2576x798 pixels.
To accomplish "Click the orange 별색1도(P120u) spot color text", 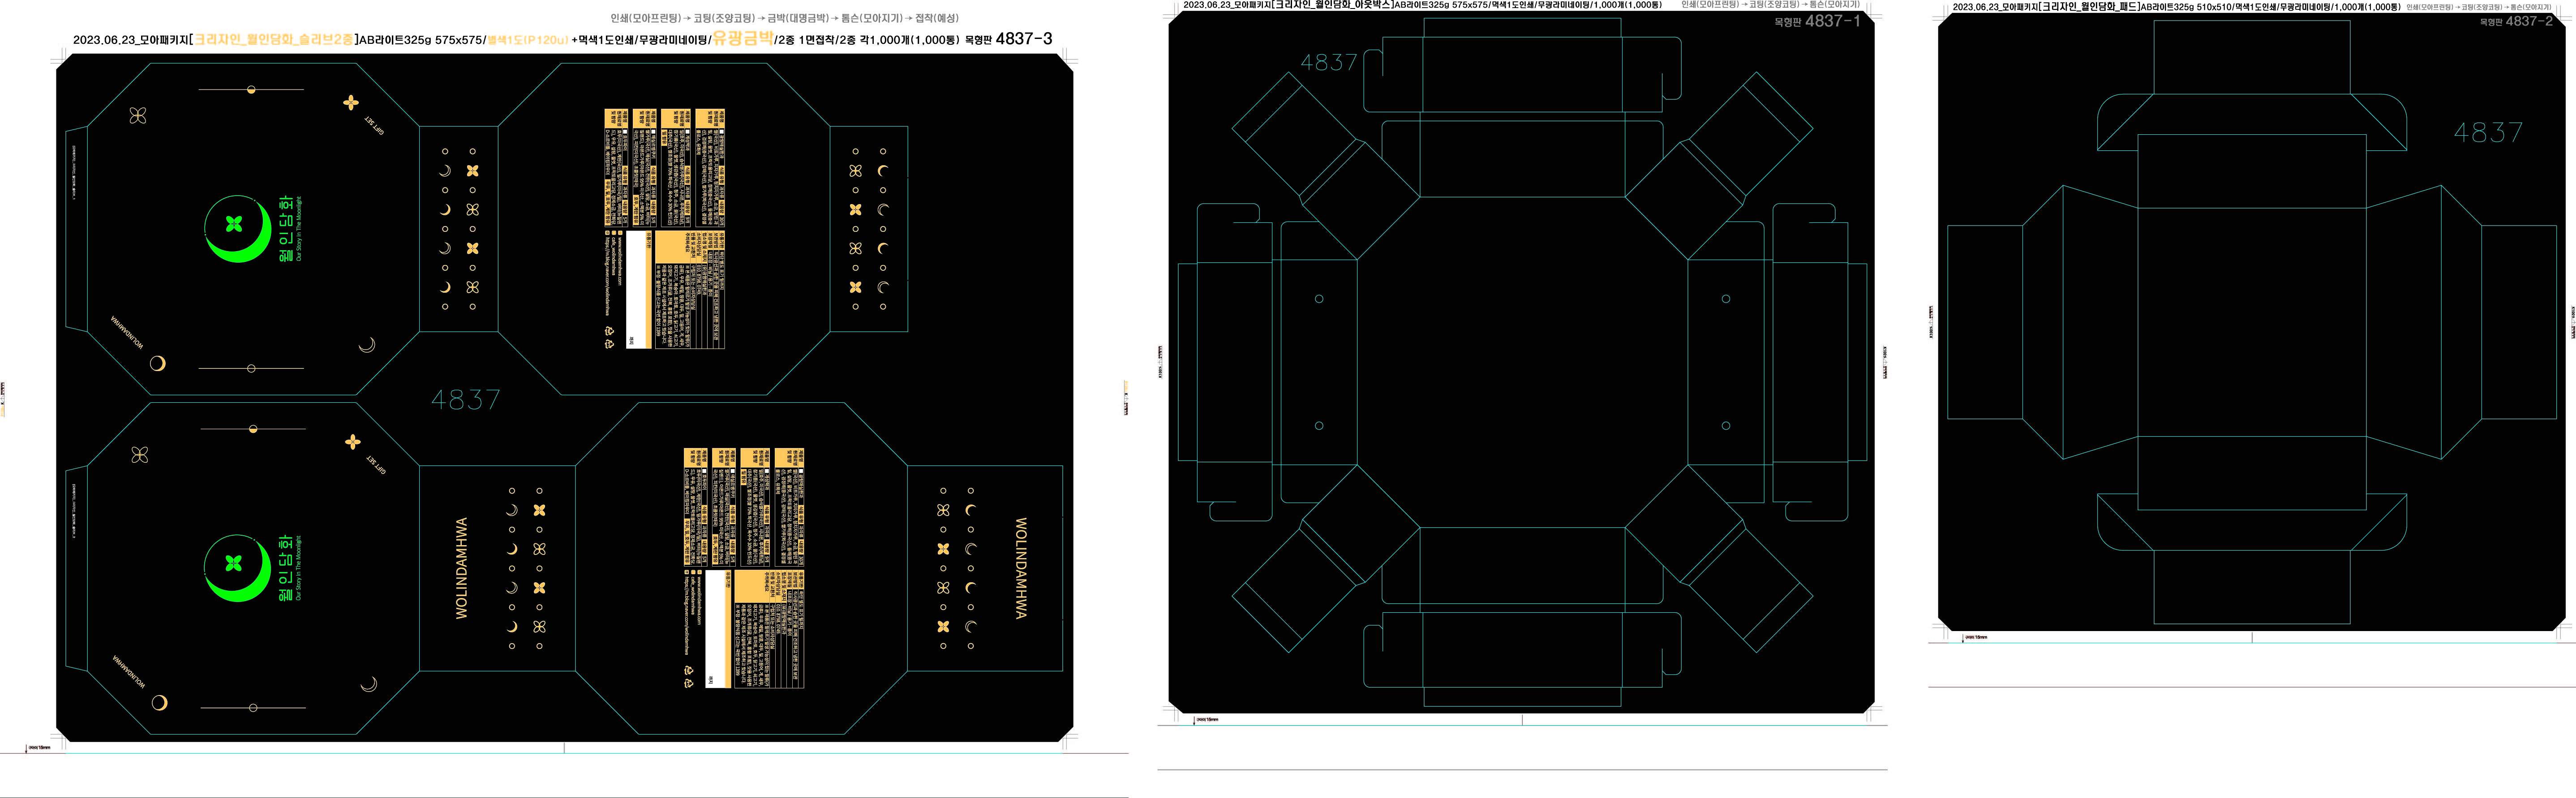I will (x=527, y=41).
